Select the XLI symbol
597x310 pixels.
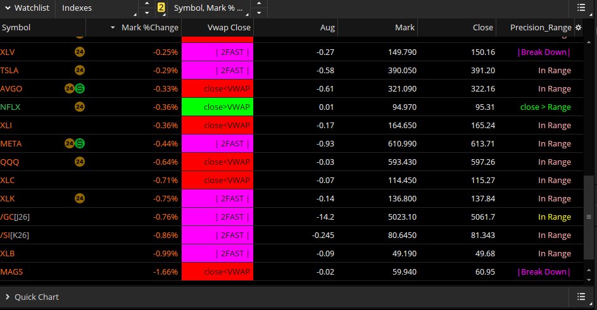coord(6,126)
